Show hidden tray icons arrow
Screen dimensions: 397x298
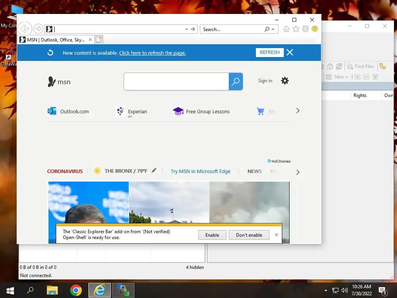tap(326, 290)
